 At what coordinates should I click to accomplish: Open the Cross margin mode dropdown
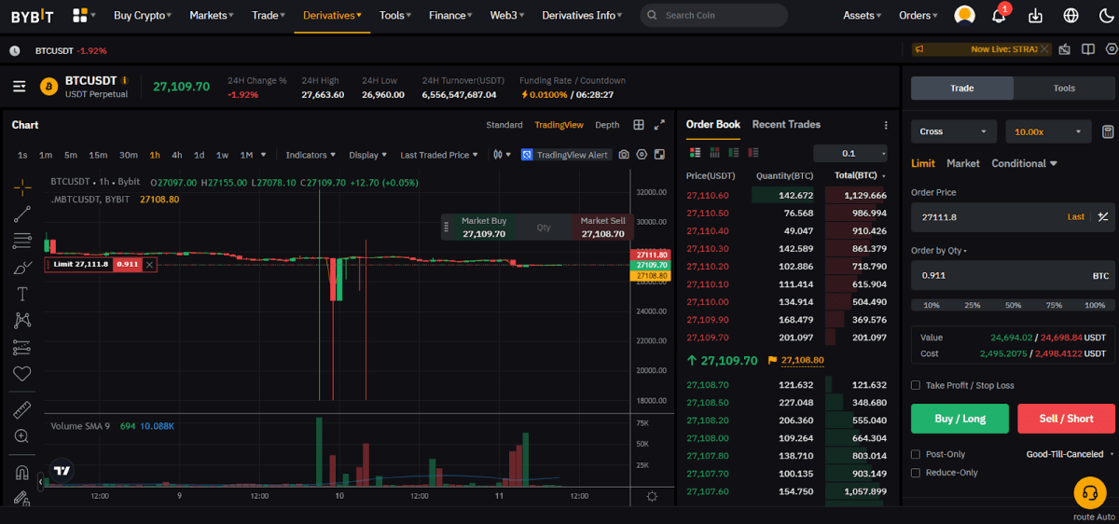coord(955,132)
